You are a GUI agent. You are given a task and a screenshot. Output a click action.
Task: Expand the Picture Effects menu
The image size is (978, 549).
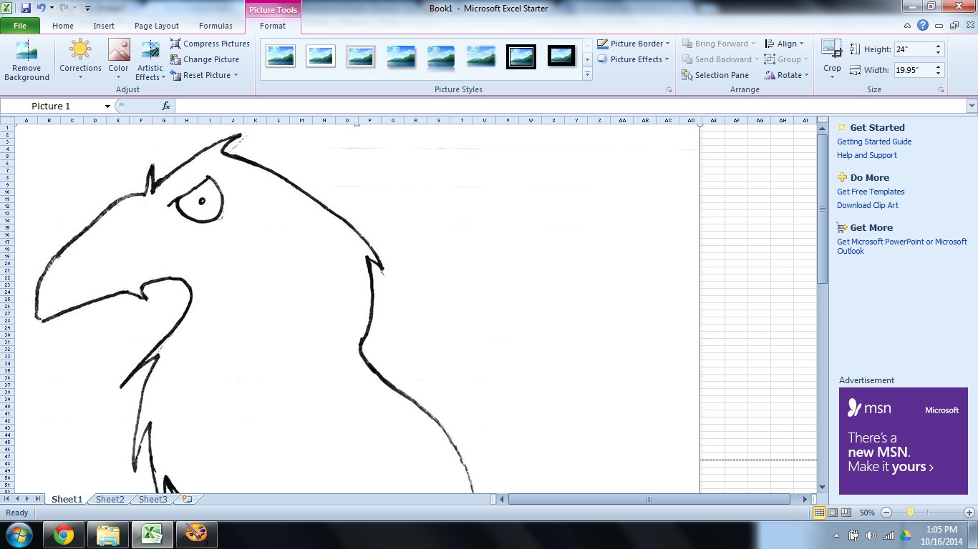(x=633, y=59)
